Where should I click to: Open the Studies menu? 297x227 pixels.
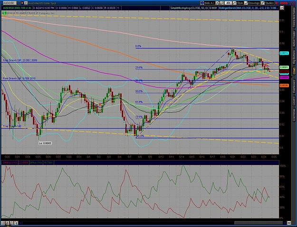click(269, 3)
